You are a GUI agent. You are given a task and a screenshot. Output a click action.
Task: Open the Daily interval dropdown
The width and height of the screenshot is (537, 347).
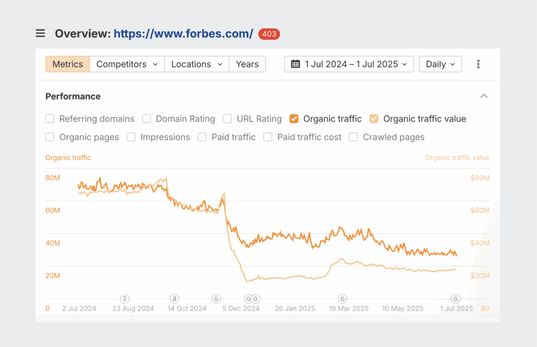[x=440, y=64]
